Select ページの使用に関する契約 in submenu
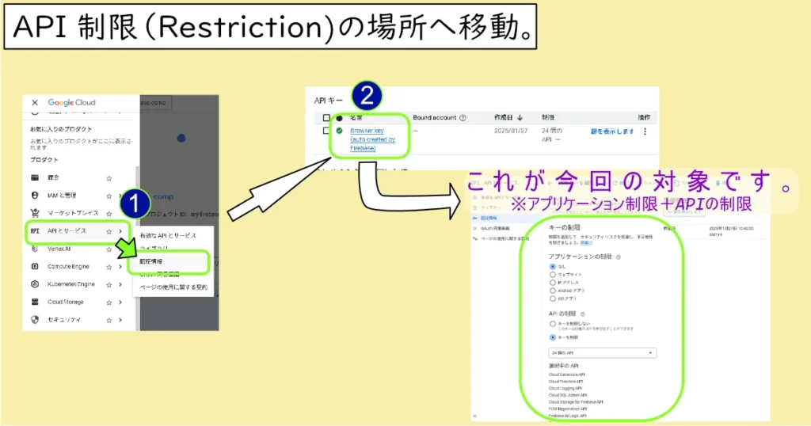This screenshot has height=426, width=811. coord(173,287)
